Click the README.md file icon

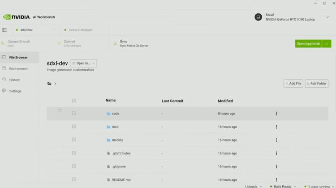[x=108, y=180]
